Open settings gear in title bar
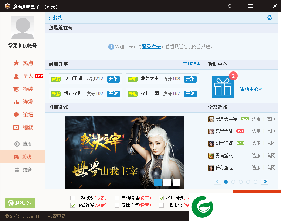 (230, 6)
